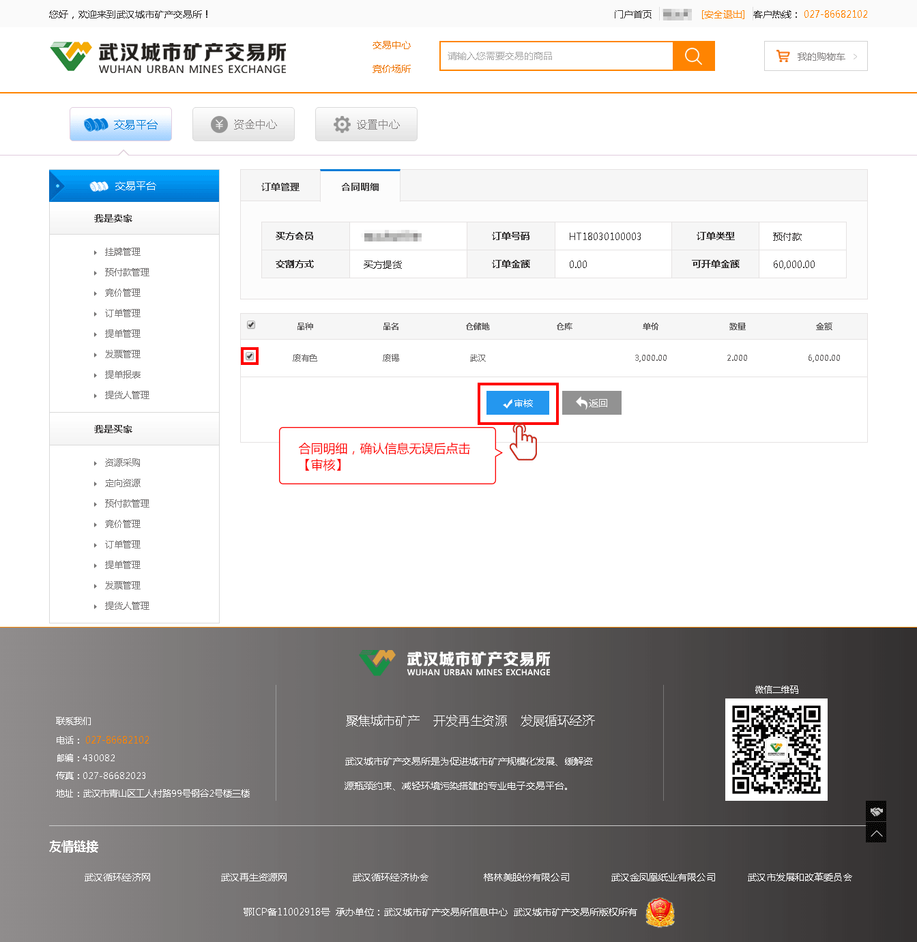The width and height of the screenshot is (917, 942).
Task: Expand 资源采购 under 我是买家
Action: coord(122,462)
